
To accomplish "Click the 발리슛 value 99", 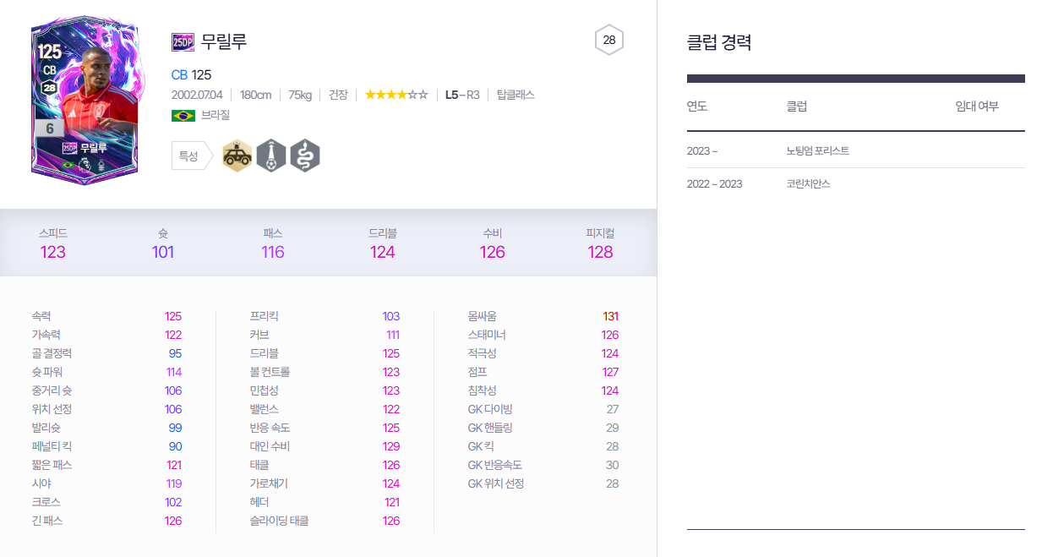I will (175, 428).
